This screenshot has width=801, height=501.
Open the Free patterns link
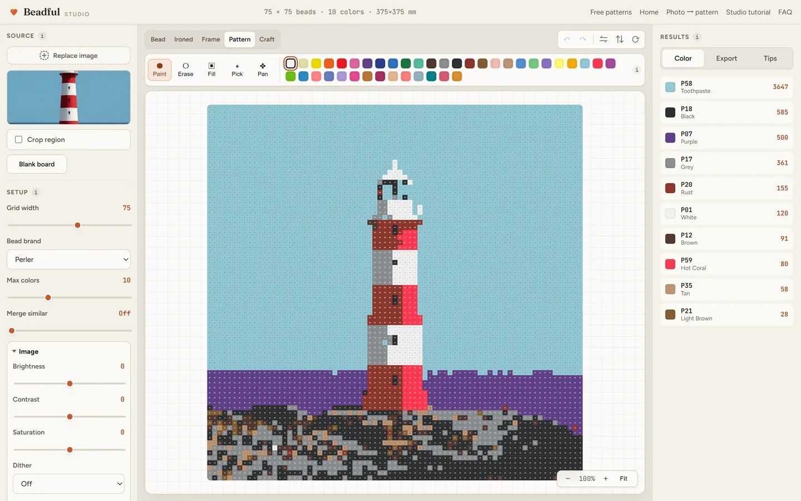611,12
